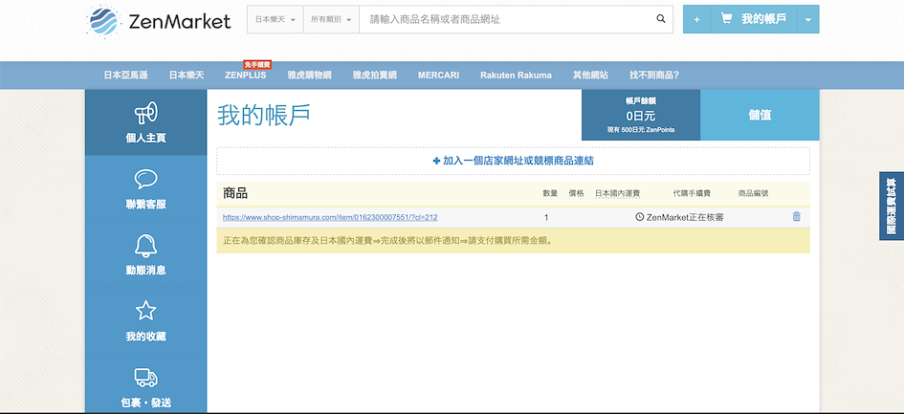904x414 pixels.
Task: Focus the product name search input field
Action: 507,20
